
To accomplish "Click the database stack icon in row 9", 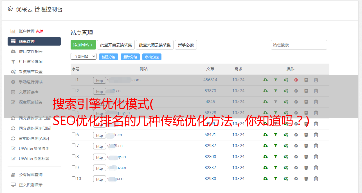I will 306,168.
